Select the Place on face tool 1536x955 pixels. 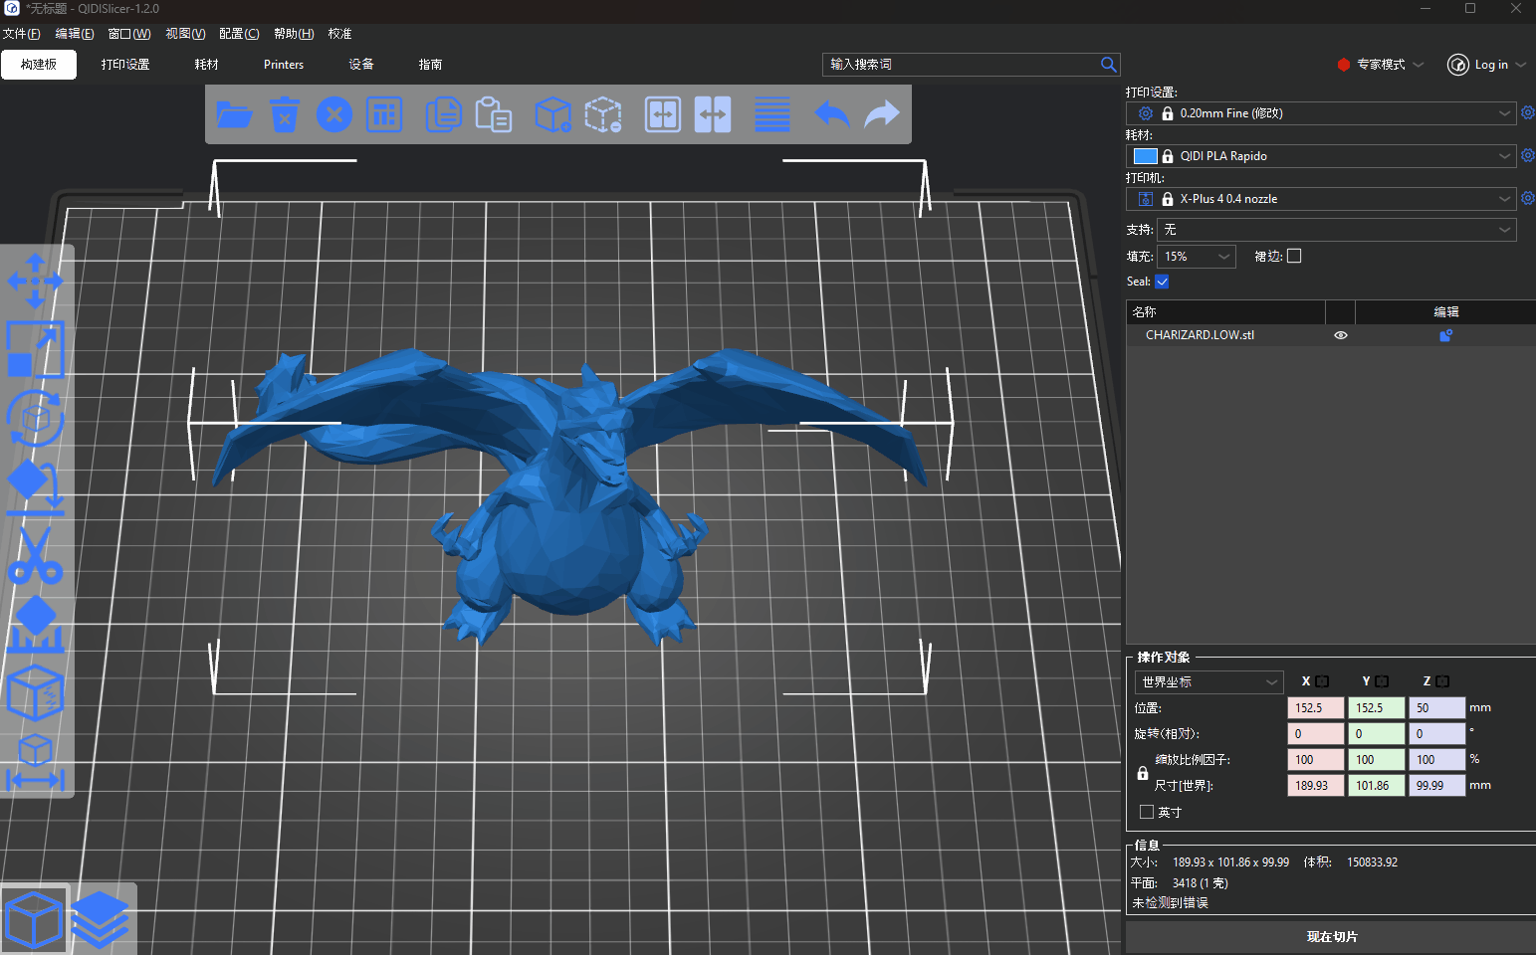coord(35,487)
